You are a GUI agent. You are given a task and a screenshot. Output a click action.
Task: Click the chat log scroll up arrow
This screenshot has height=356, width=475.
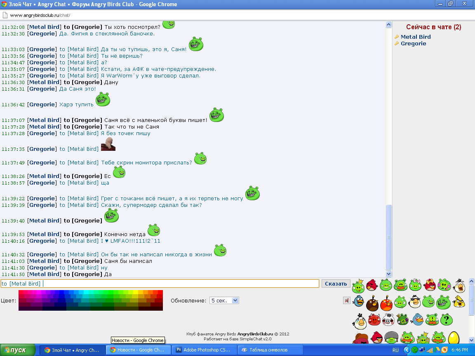[x=389, y=25]
